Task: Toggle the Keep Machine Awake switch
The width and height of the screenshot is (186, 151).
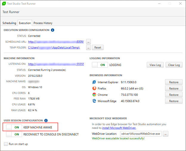Action: point(14,127)
